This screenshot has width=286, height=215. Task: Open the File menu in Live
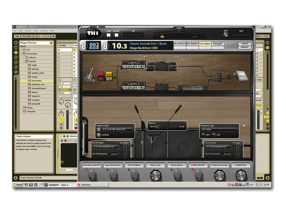pyautogui.click(x=15, y=31)
